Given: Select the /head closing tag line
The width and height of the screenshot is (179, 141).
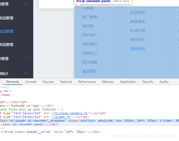Looking at the screenshot, I should coord(5,95).
